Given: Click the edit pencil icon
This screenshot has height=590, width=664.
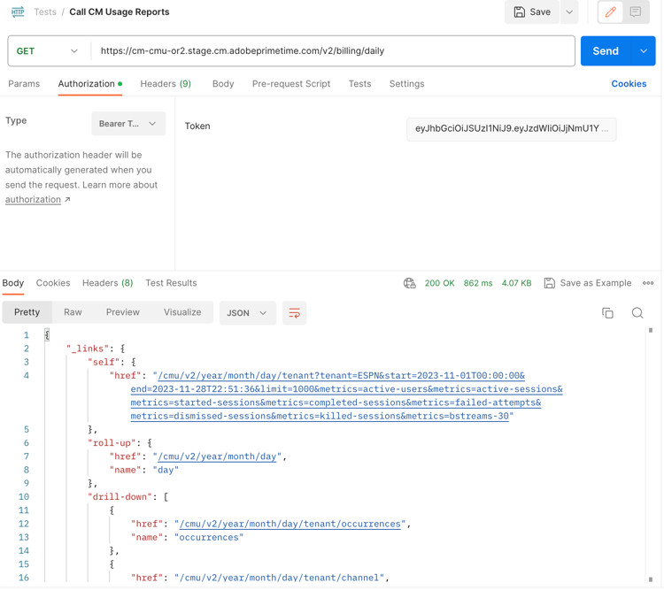Looking at the screenshot, I should tap(610, 12).
